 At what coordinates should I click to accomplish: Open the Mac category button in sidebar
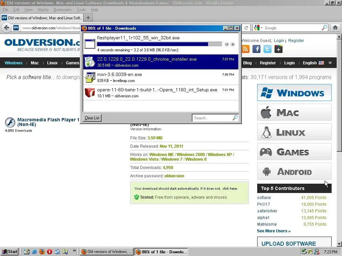[x=294, y=112]
